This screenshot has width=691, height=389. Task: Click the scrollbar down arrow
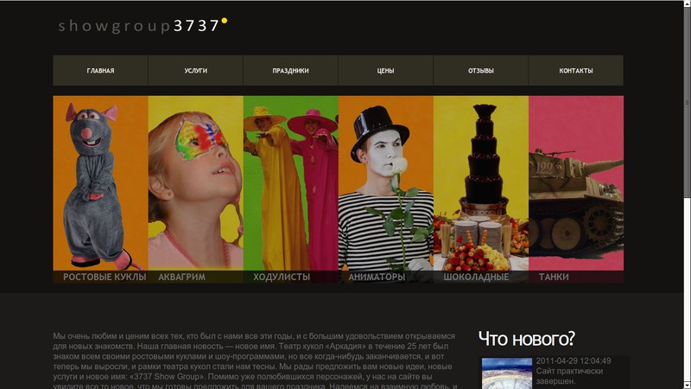coord(687,386)
